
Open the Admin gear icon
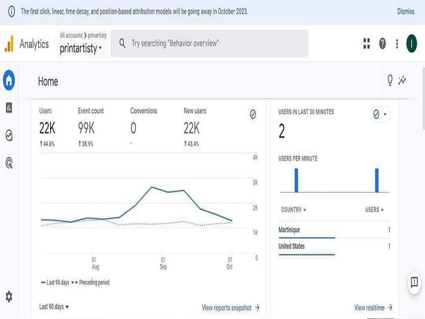9,296
